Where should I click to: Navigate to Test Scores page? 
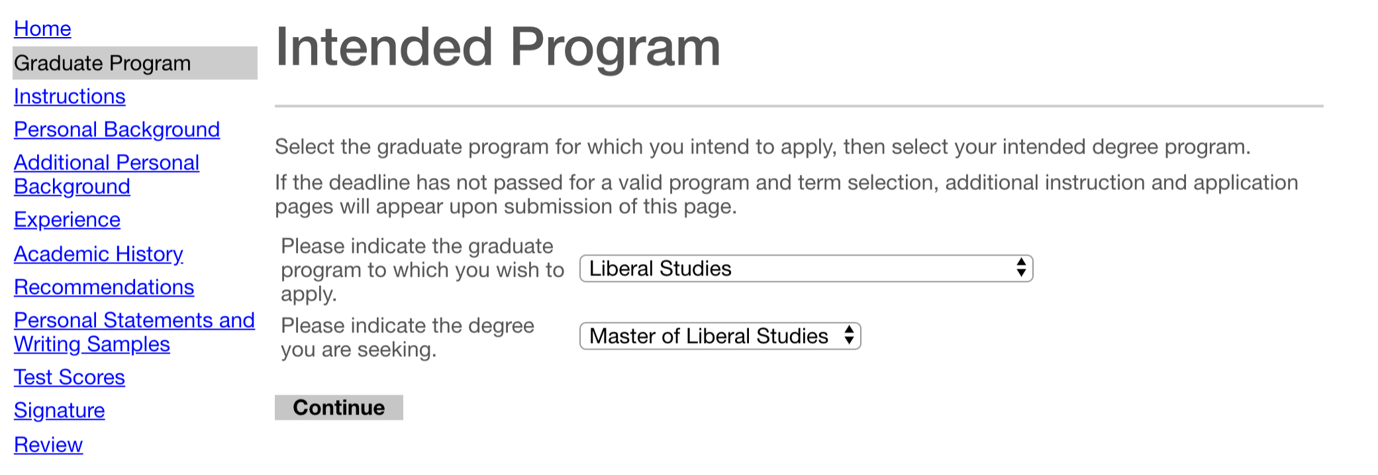70,377
